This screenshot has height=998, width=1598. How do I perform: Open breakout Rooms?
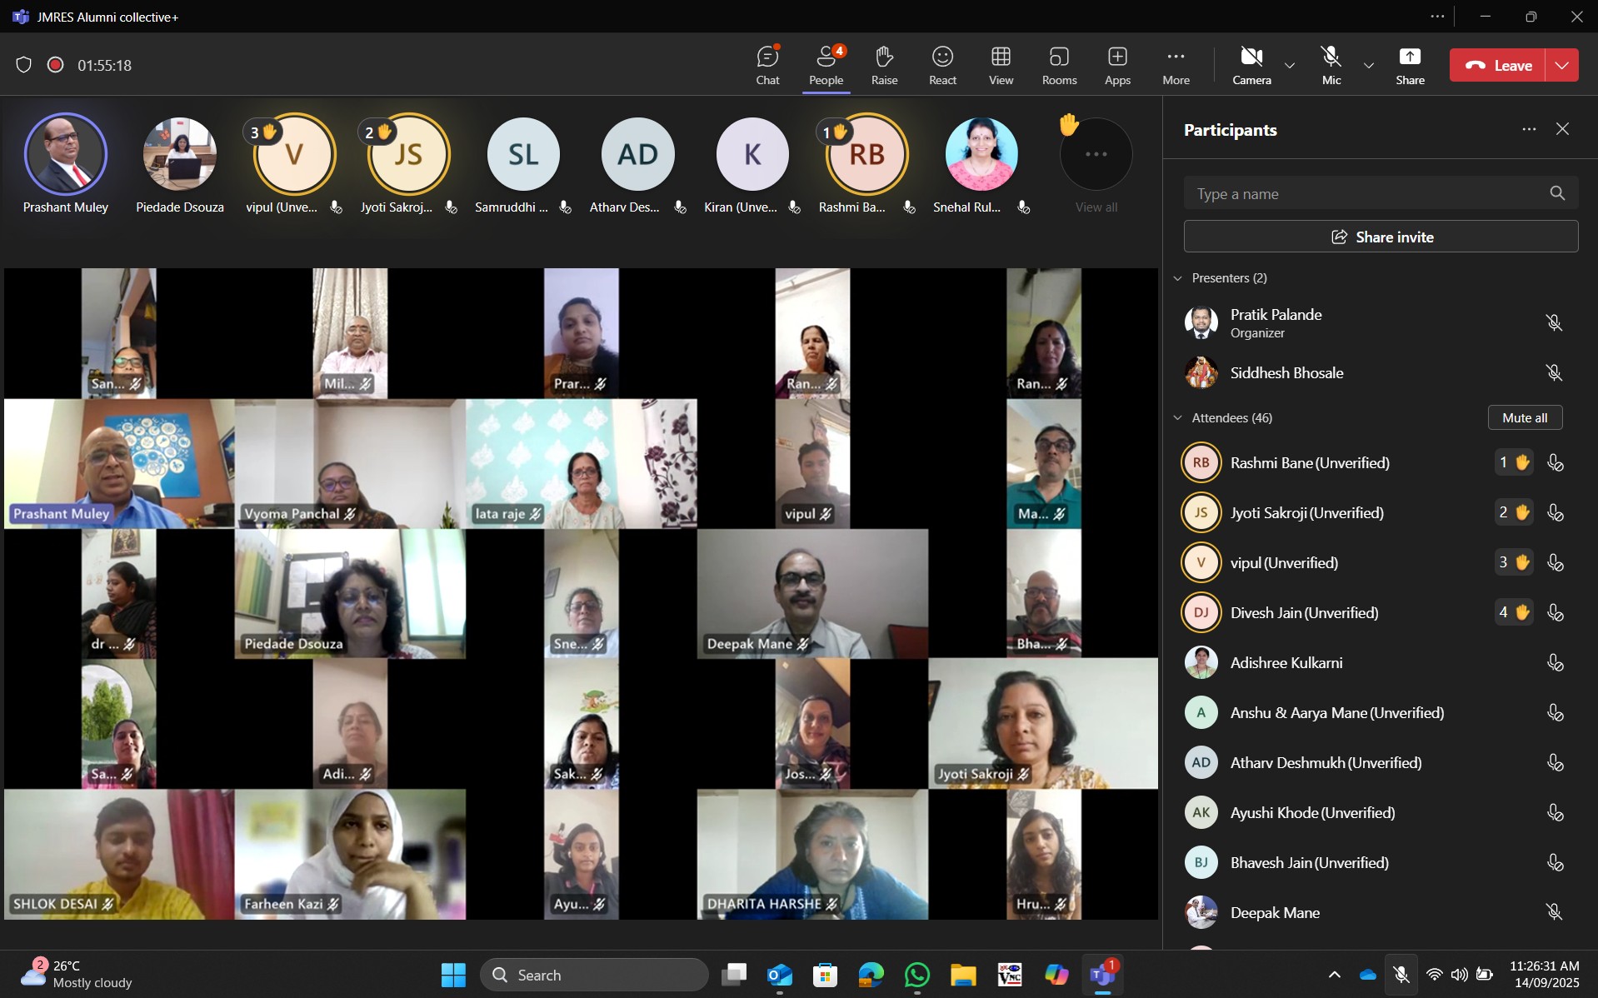(x=1059, y=65)
